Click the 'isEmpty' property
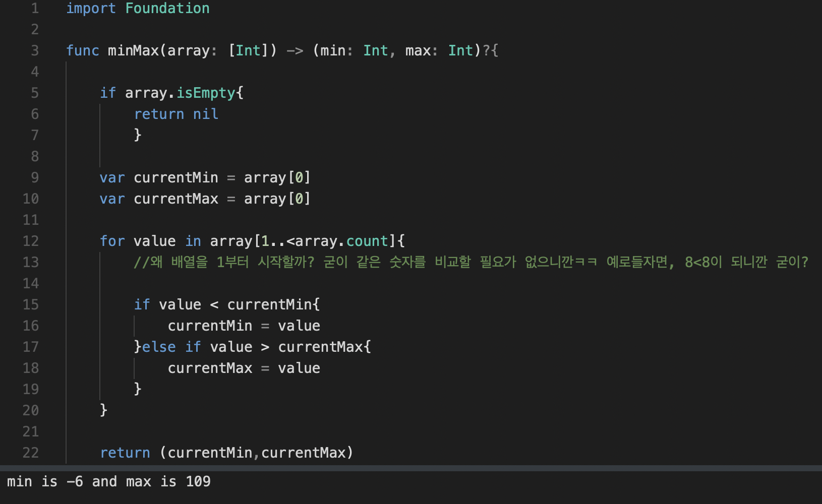Image resolution: width=822 pixels, height=504 pixels. tap(206, 93)
